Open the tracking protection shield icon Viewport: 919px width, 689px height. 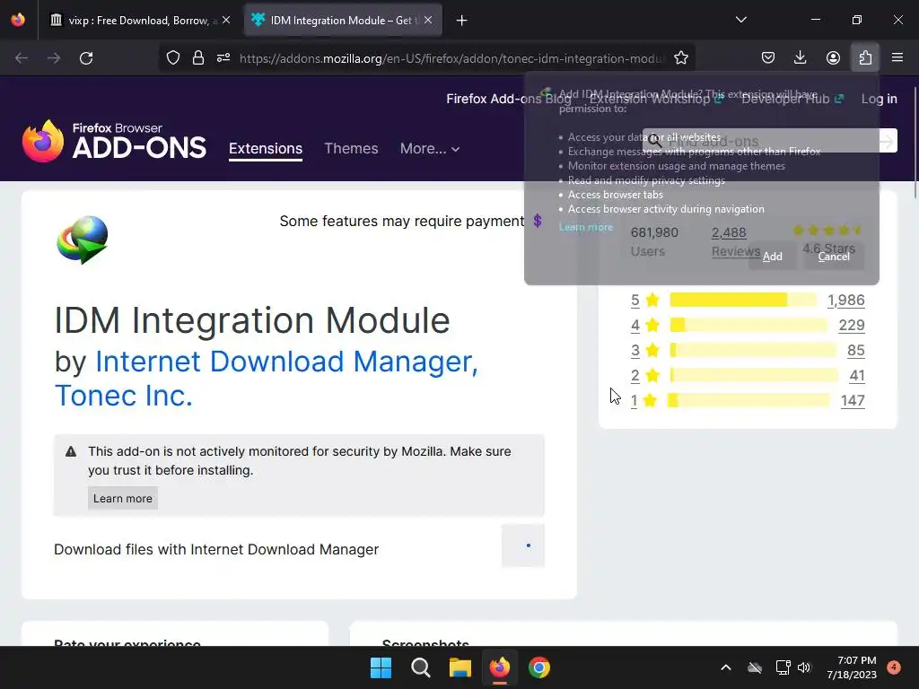pos(173,58)
